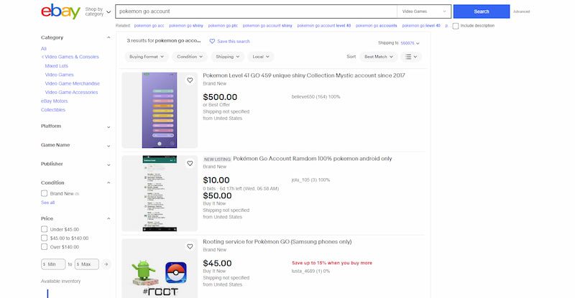Image resolution: width=575 pixels, height=298 pixels.
Task: Select the eBay Motors category
Action: point(55,101)
